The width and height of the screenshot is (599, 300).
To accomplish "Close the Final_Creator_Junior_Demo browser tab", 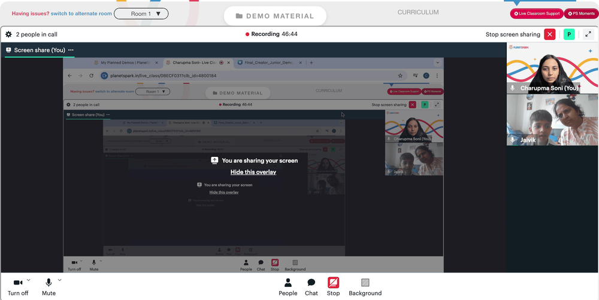I will tap(301, 63).
